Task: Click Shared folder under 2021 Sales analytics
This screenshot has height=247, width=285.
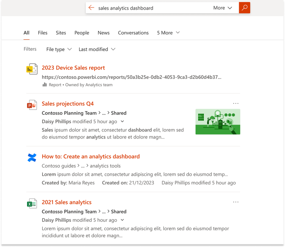Action: (x=119, y=212)
